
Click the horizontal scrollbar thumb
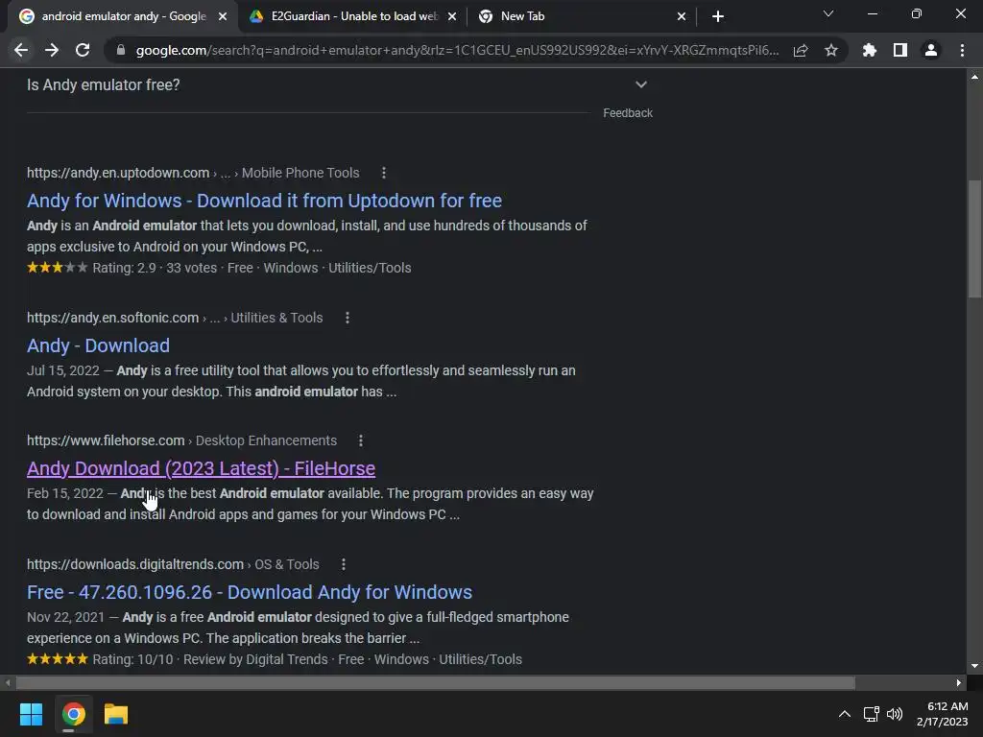[x=435, y=682]
